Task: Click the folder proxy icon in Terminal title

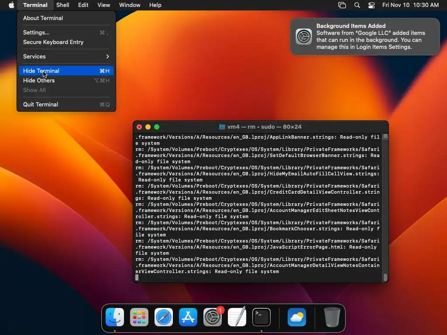Action: (x=222, y=127)
